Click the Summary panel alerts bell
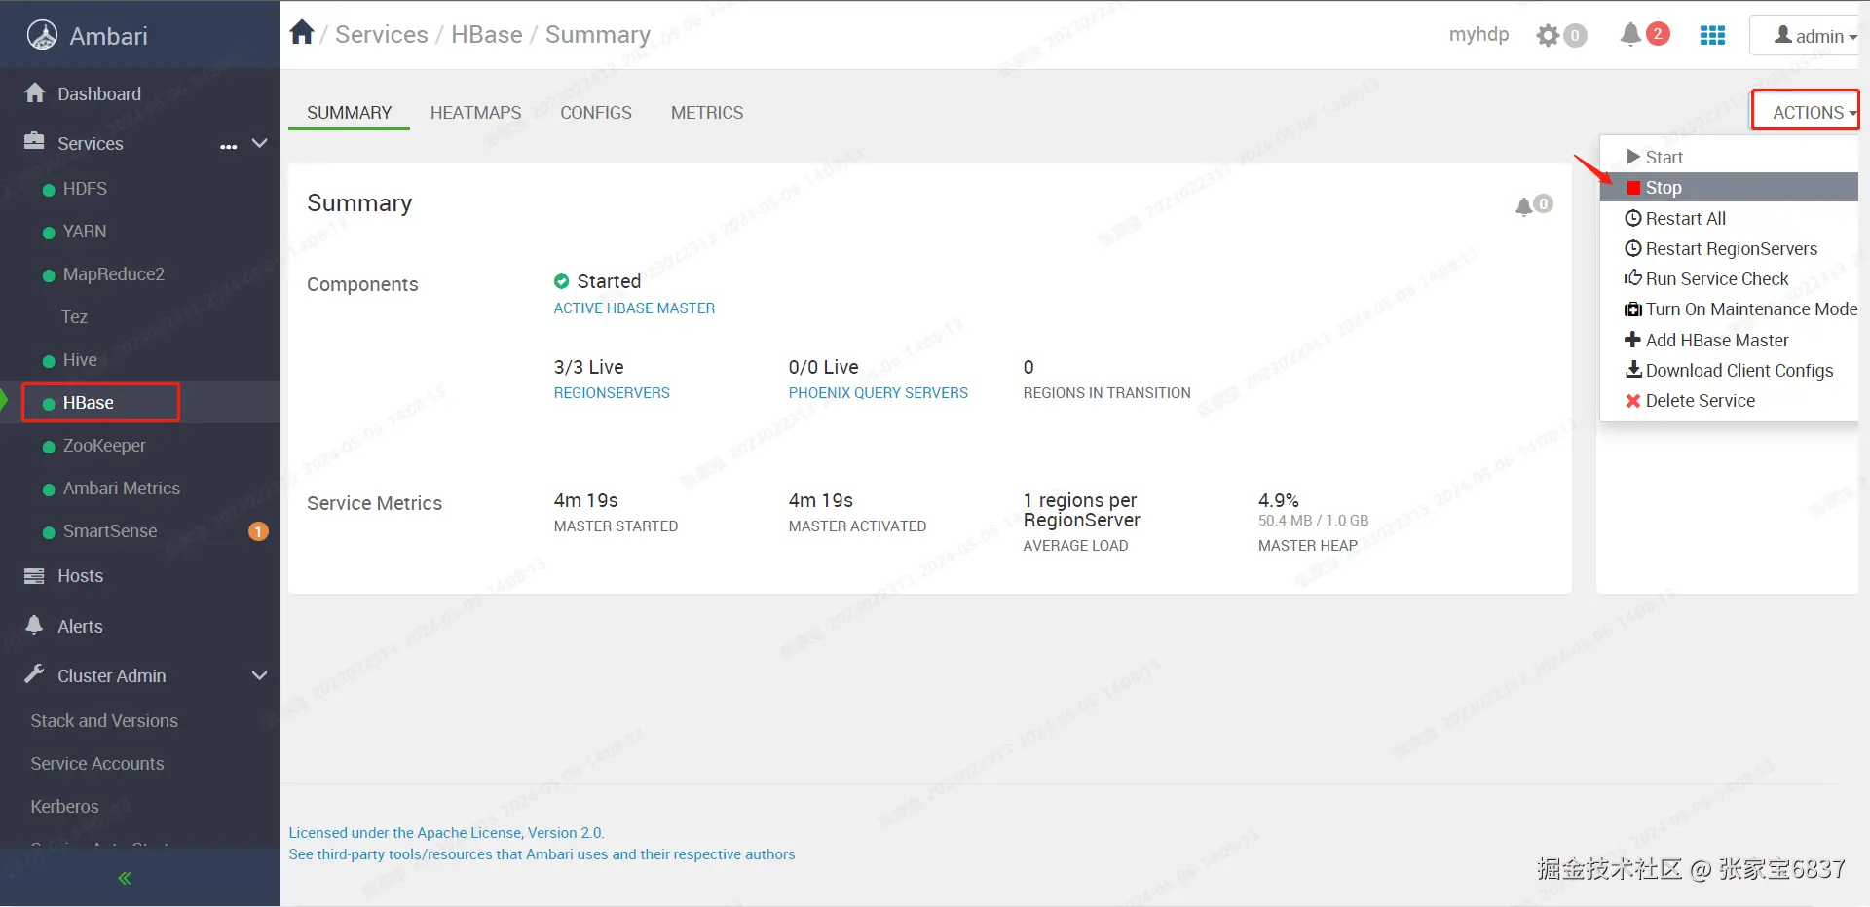The image size is (1870, 907). pos(1524,205)
